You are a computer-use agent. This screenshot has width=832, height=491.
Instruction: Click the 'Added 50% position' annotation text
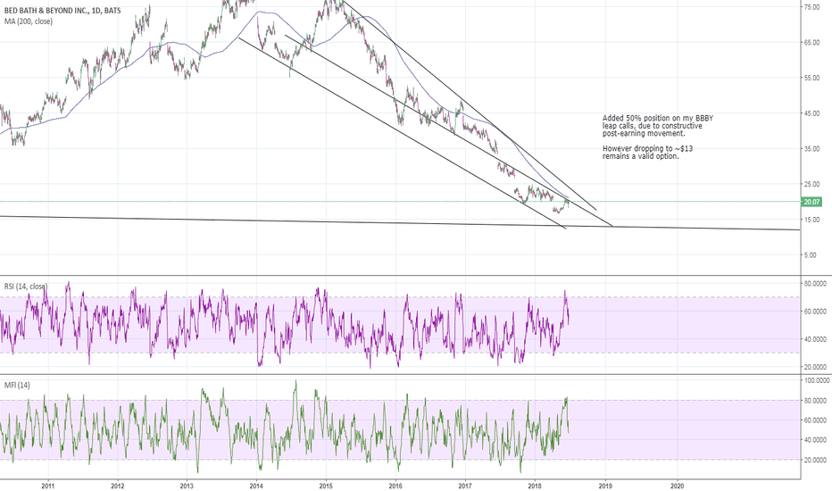pos(657,126)
